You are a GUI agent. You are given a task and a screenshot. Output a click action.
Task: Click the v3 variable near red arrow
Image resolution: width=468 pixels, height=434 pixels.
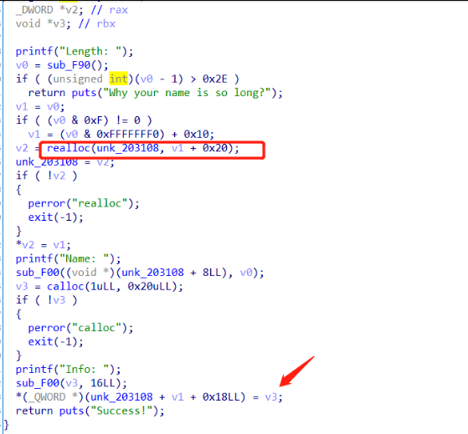tap(271, 397)
